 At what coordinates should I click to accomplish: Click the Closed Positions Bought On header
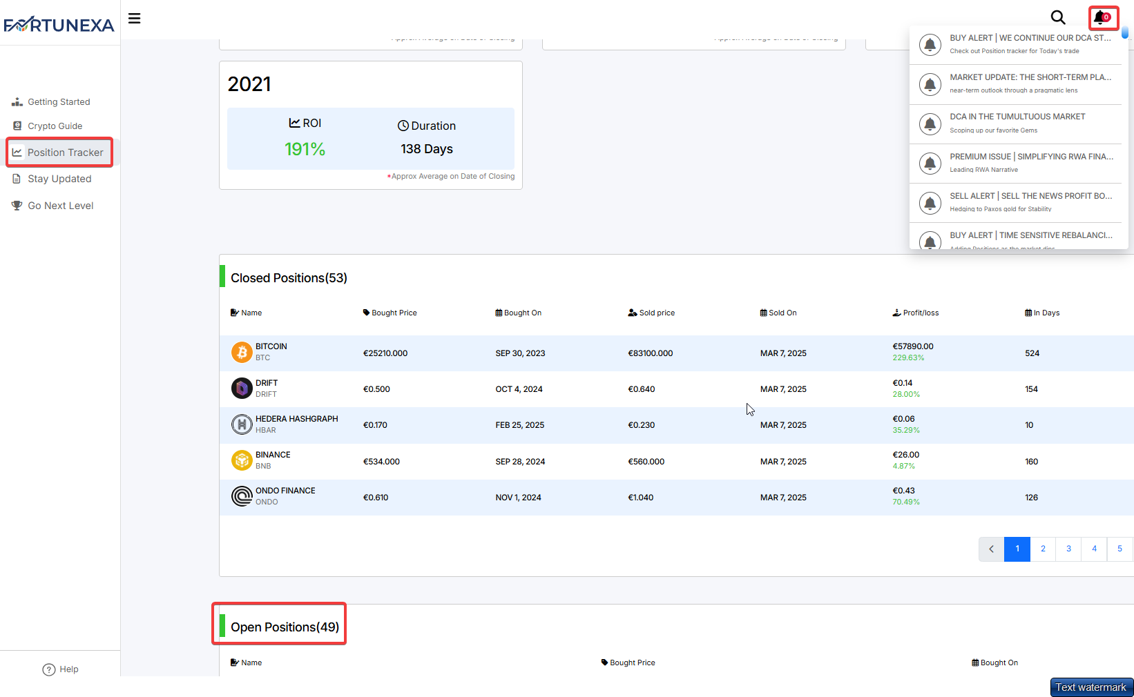point(518,313)
